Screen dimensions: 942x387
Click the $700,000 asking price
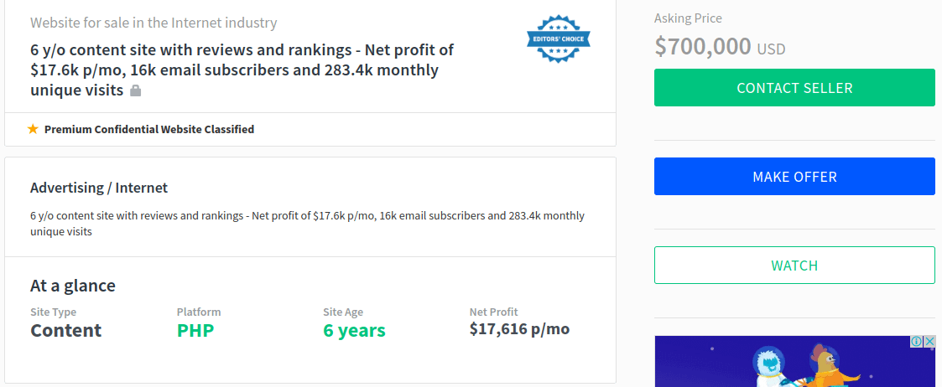click(x=703, y=46)
